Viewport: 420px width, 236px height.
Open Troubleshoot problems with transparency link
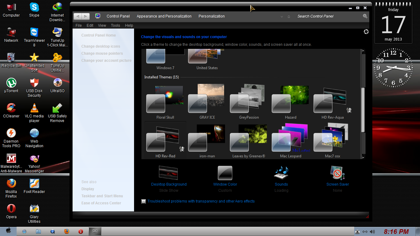[x=201, y=201]
